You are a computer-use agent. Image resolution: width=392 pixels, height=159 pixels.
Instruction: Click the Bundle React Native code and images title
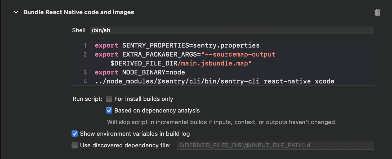79,12
